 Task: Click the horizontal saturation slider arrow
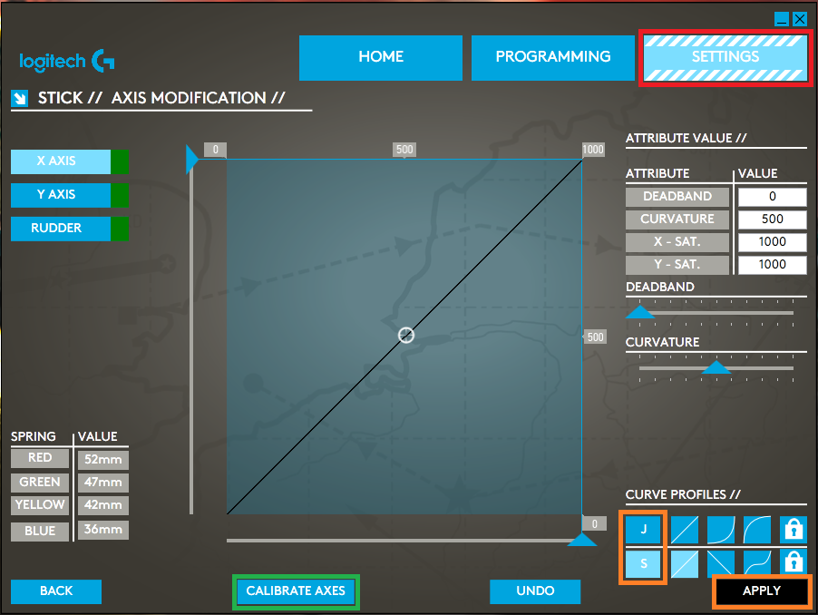click(x=581, y=540)
